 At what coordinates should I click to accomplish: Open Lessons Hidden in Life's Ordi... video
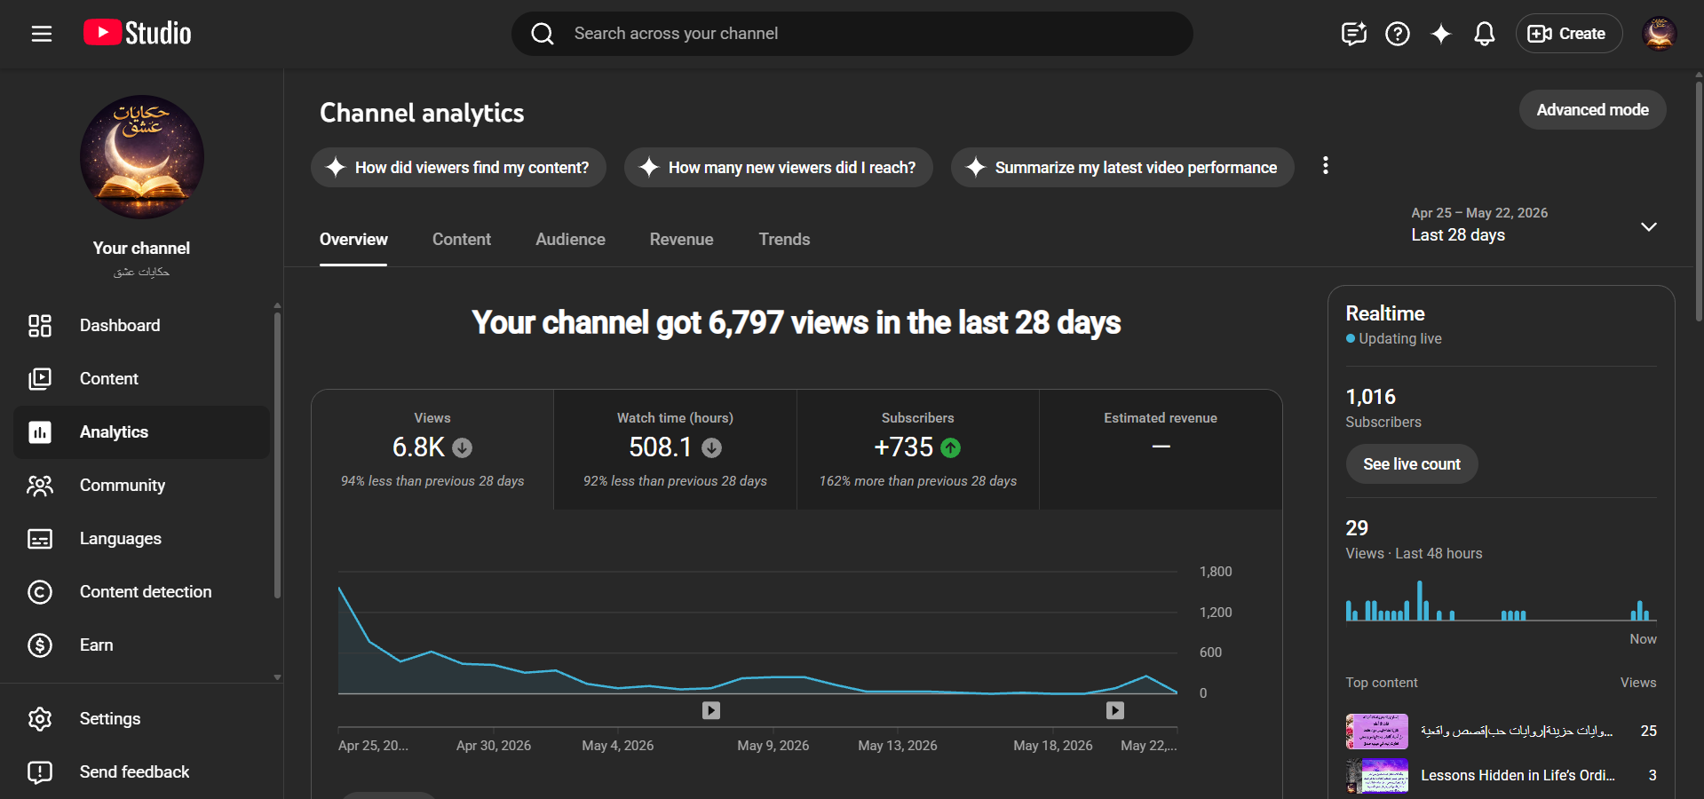coord(1518,776)
